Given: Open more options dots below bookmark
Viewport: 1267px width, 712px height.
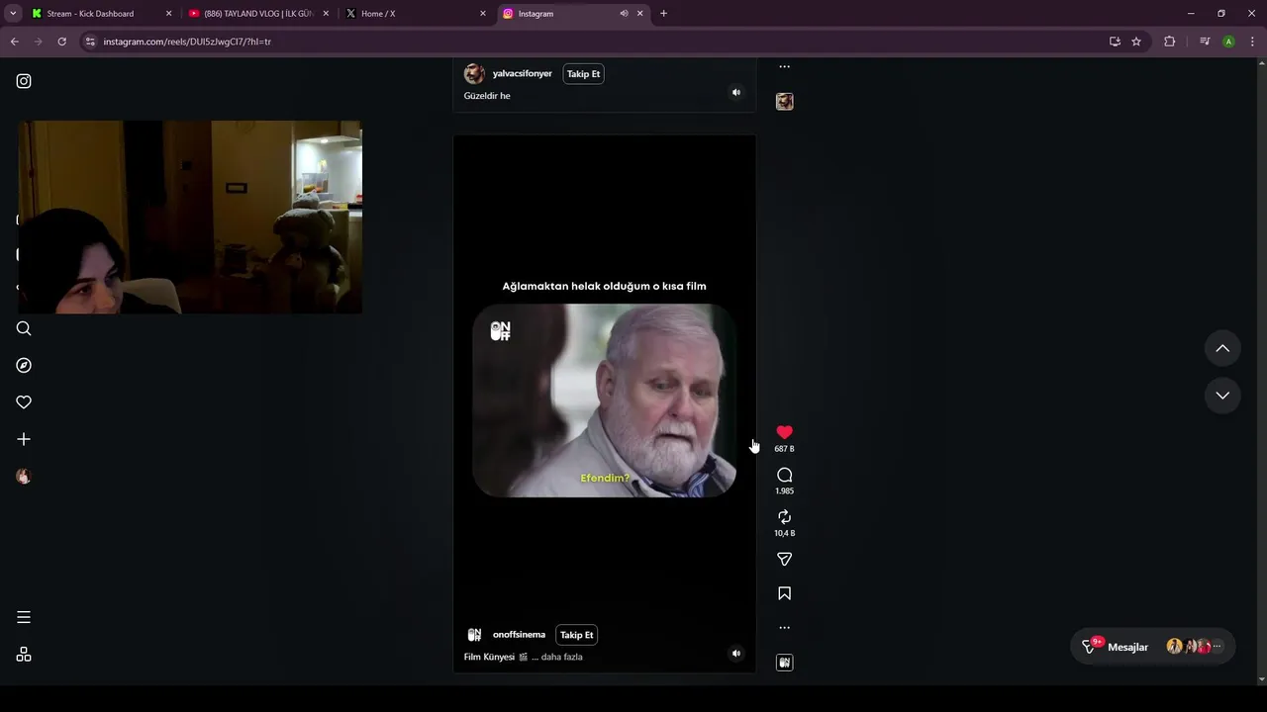Looking at the screenshot, I should (784, 627).
